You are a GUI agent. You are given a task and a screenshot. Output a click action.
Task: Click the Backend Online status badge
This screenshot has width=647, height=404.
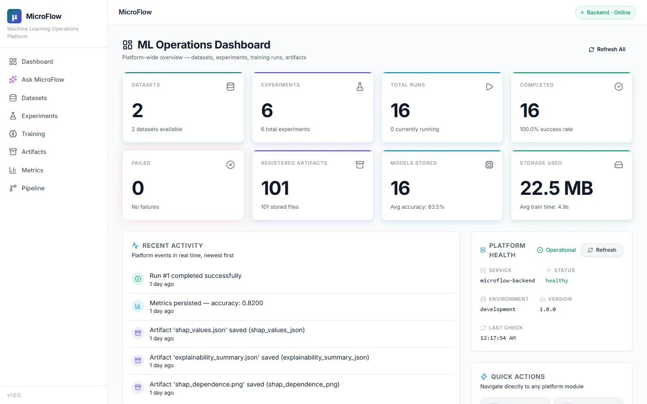coord(606,13)
